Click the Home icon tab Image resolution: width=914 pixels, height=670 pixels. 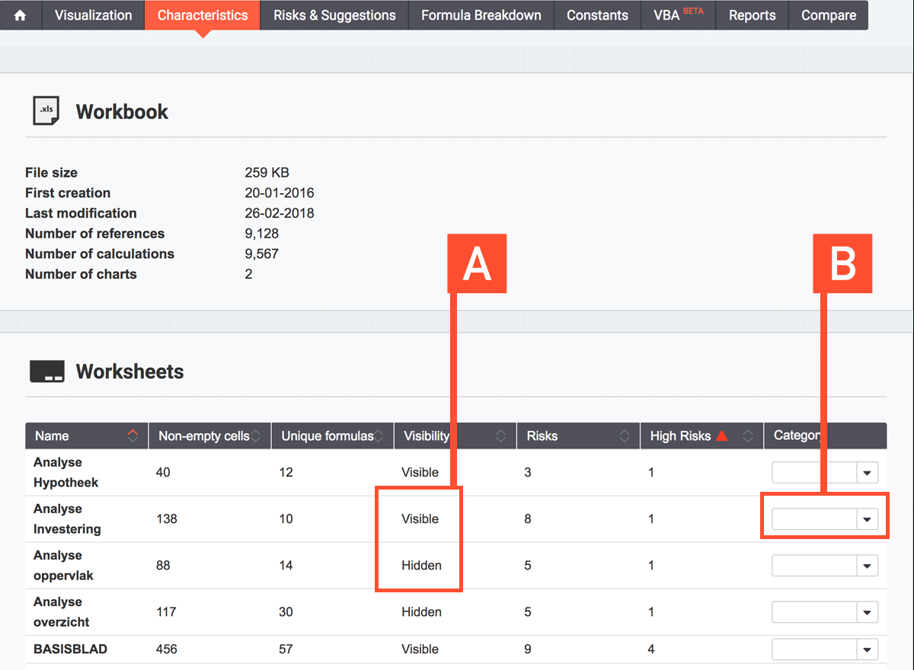(21, 15)
